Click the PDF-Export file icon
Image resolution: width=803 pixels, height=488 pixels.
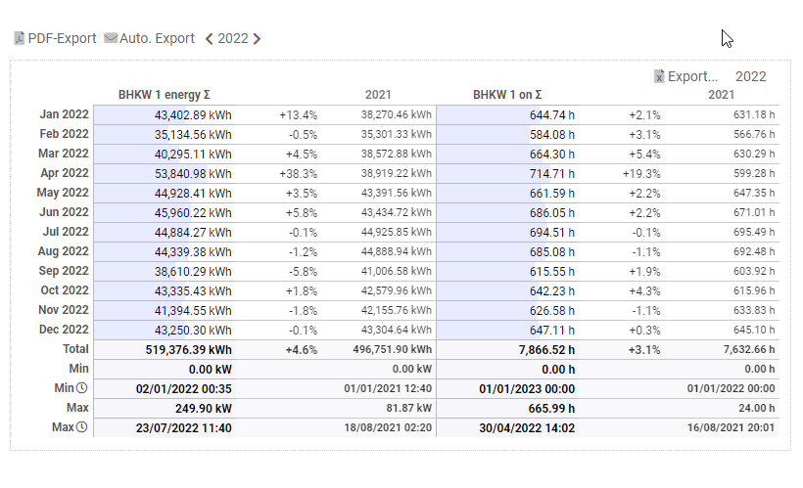point(19,39)
